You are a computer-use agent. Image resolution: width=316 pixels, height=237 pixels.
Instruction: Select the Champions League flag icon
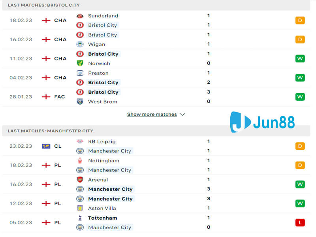point(46,146)
